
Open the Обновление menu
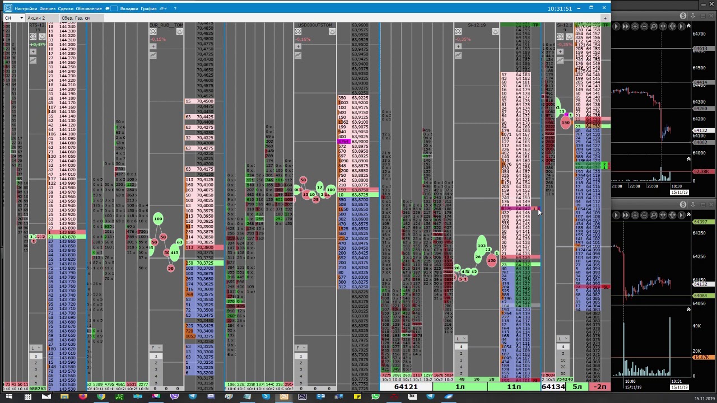tap(89, 8)
